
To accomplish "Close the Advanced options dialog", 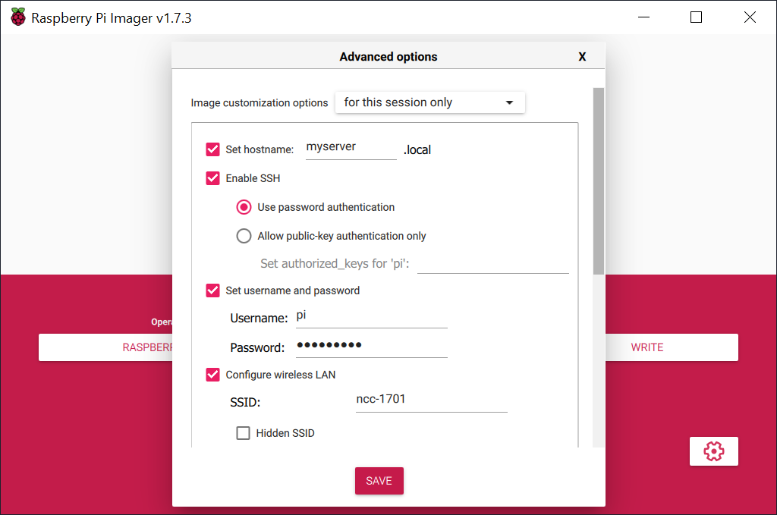I will 582,56.
